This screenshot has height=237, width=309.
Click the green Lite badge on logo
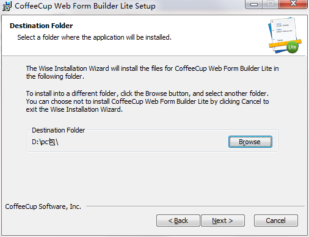click(293, 47)
